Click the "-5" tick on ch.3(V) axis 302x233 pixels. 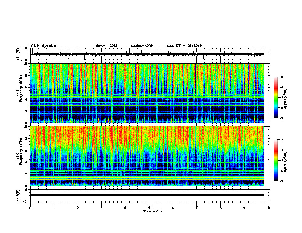26,201
